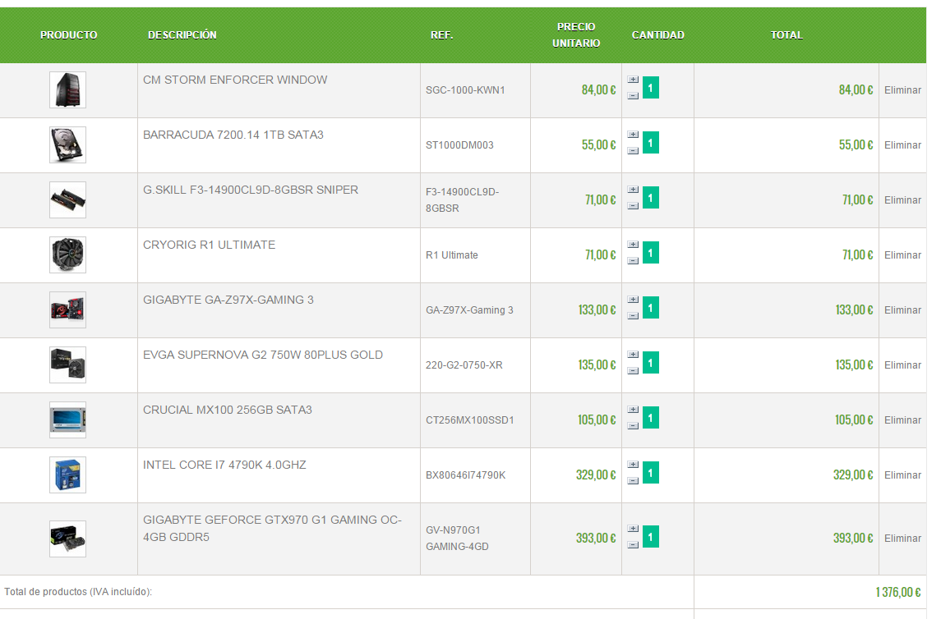The image size is (941, 619).
Task: Open GIGABYTE GEFORCE GTX970 G1 GAMING description
Action: tap(272, 529)
